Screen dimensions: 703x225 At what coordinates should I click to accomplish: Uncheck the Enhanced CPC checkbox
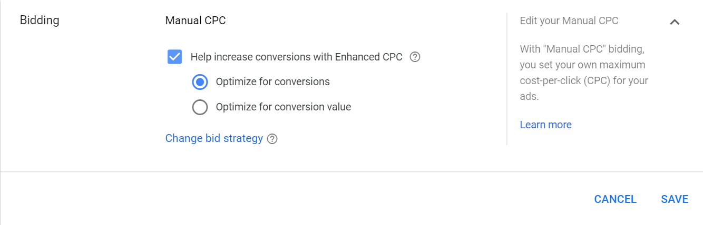click(x=175, y=57)
